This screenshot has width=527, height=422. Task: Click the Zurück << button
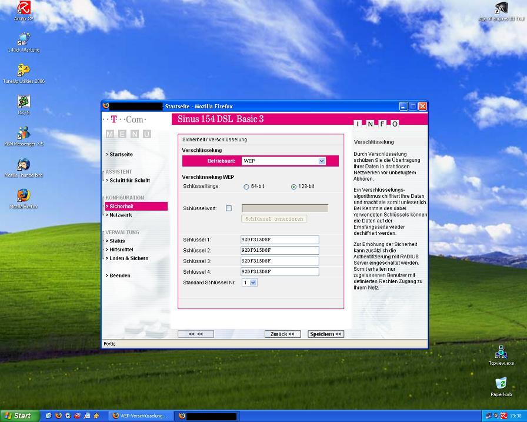point(282,334)
